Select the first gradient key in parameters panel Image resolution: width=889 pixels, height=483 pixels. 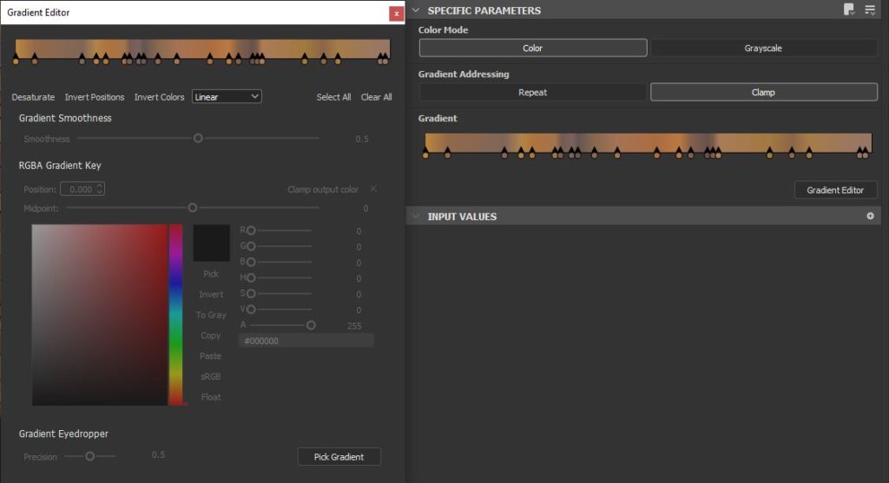pos(425,153)
